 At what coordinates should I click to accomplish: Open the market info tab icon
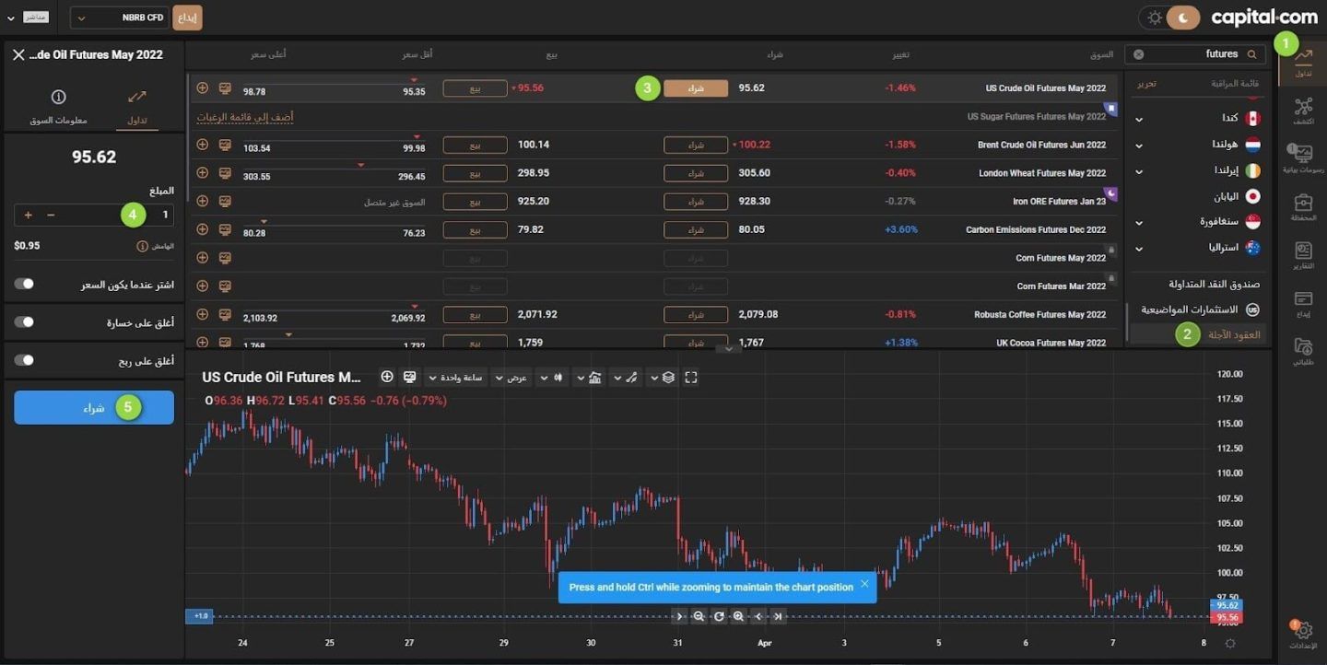58,97
